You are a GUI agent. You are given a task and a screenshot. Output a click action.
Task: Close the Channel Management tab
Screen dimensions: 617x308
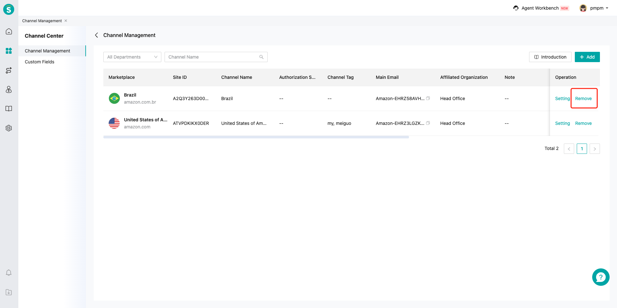[x=66, y=21]
